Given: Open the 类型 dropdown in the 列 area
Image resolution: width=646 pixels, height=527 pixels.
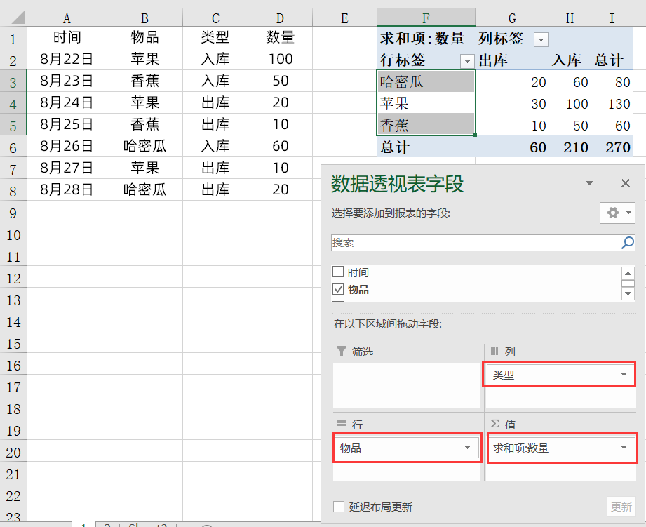Looking at the screenshot, I should [x=624, y=374].
